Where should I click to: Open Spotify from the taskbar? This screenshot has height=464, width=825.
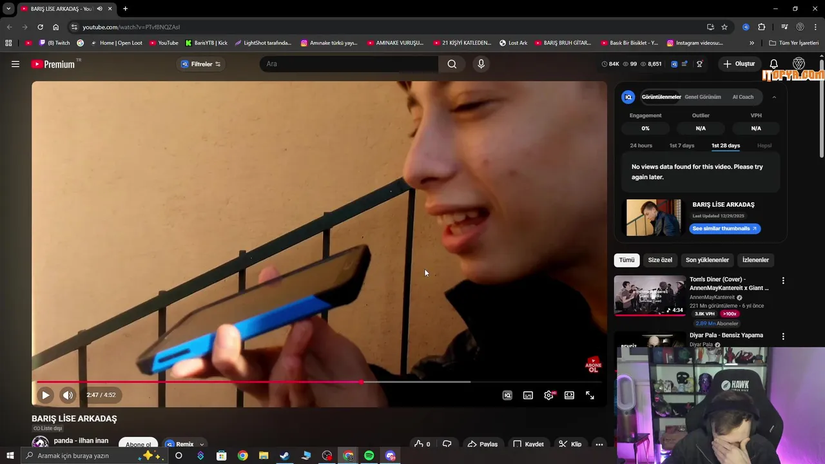(369, 456)
